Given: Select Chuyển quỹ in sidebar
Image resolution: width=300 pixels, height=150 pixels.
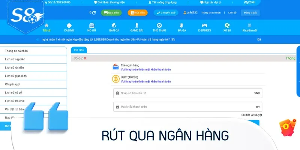Looking at the screenshot, I should 33,84.
